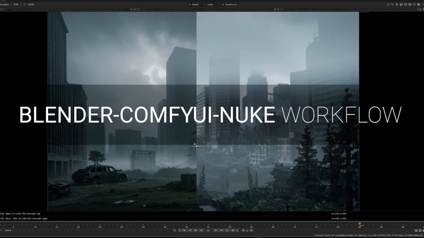
Task: Click the second icon at timeline's right end
Action: [420, 230]
